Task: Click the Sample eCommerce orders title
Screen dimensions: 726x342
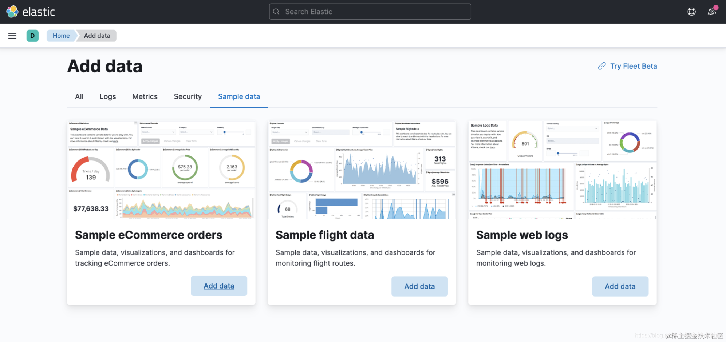Action: pyautogui.click(x=149, y=235)
